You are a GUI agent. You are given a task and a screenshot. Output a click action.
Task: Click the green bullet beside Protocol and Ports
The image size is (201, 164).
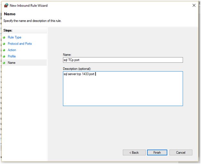click(x=4, y=44)
